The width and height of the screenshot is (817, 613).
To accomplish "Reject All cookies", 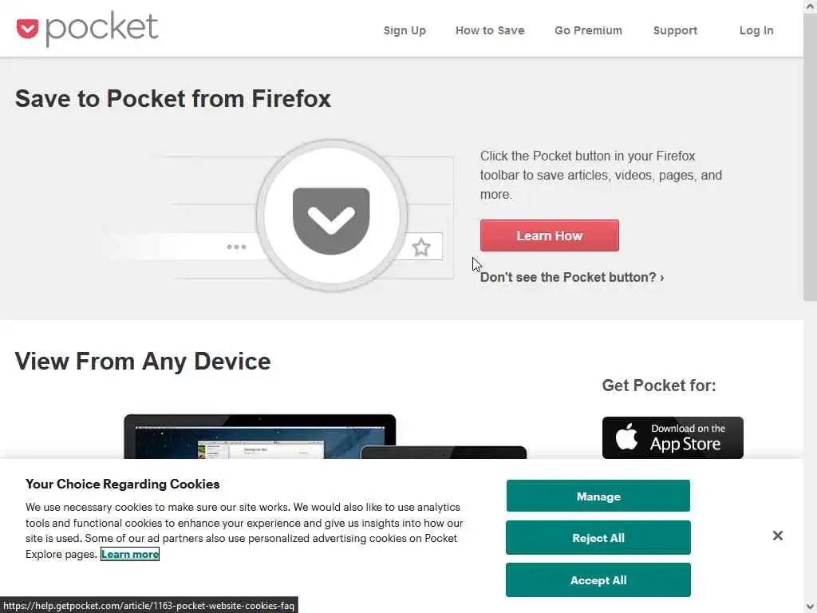I will pos(598,538).
